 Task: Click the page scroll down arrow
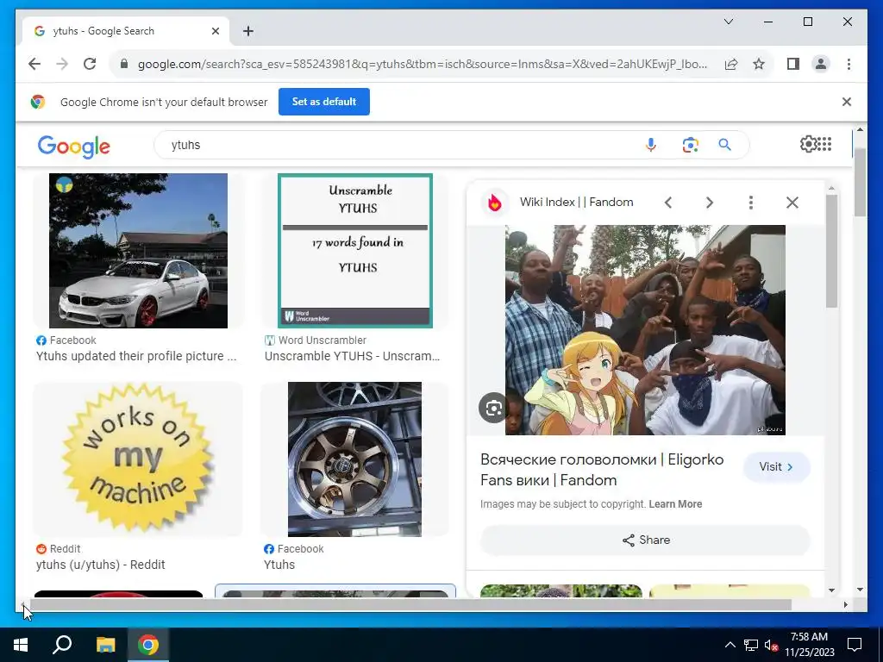click(860, 590)
